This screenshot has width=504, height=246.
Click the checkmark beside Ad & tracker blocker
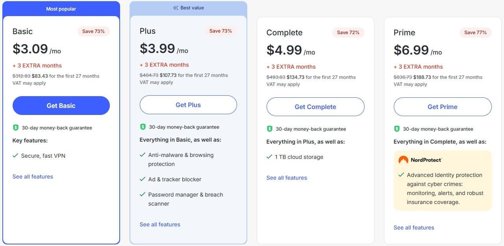click(x=143, y=179)
